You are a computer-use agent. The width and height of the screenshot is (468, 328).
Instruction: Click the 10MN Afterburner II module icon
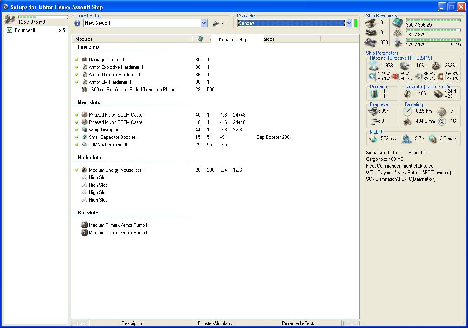coord(85,144)
